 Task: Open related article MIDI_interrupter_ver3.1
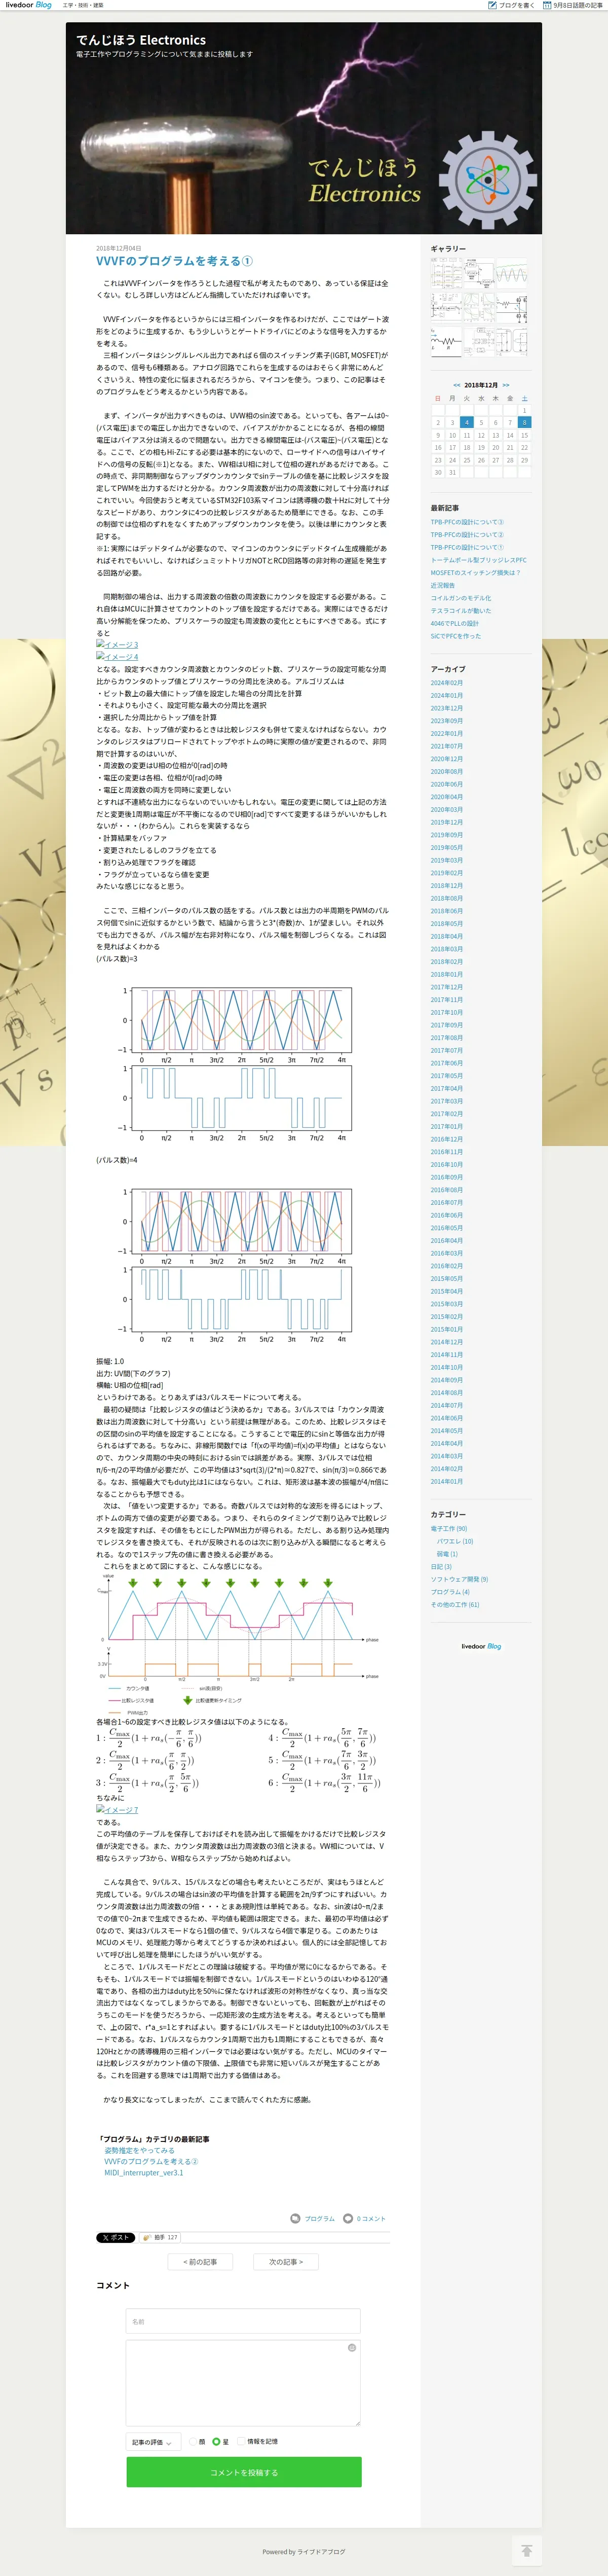tap(144, 2173)
